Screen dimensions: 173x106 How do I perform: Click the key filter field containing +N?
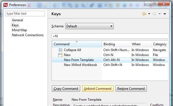tap(110, 36)
